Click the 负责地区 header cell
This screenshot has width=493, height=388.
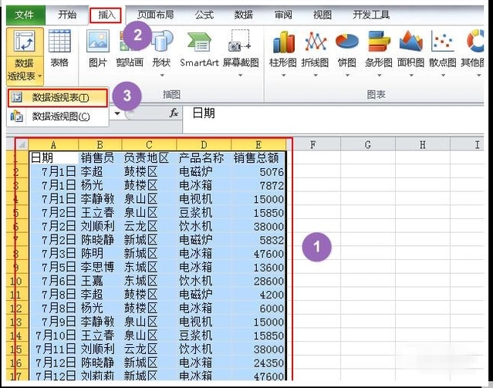[x=149, y=158]
